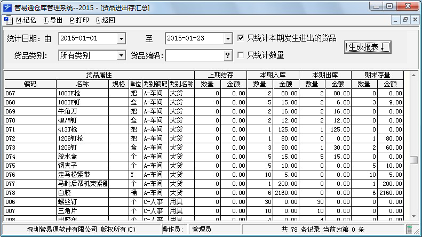The image size is (422, 237).
Task: Toggle 只统计本期发生进出的货品 checkbox
Action: tap(241, 38)
